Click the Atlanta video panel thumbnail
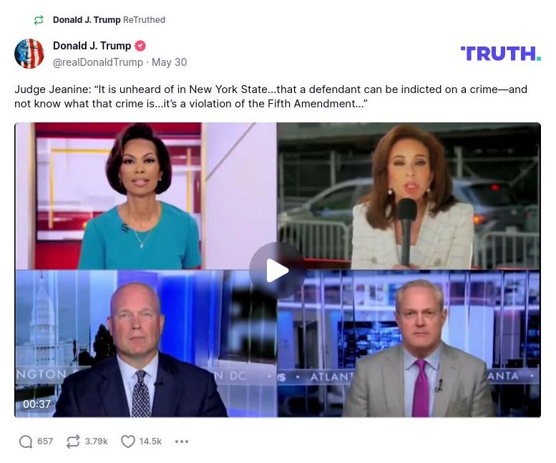This screenshot has height=463, width=556. click(x=409, y=343)
